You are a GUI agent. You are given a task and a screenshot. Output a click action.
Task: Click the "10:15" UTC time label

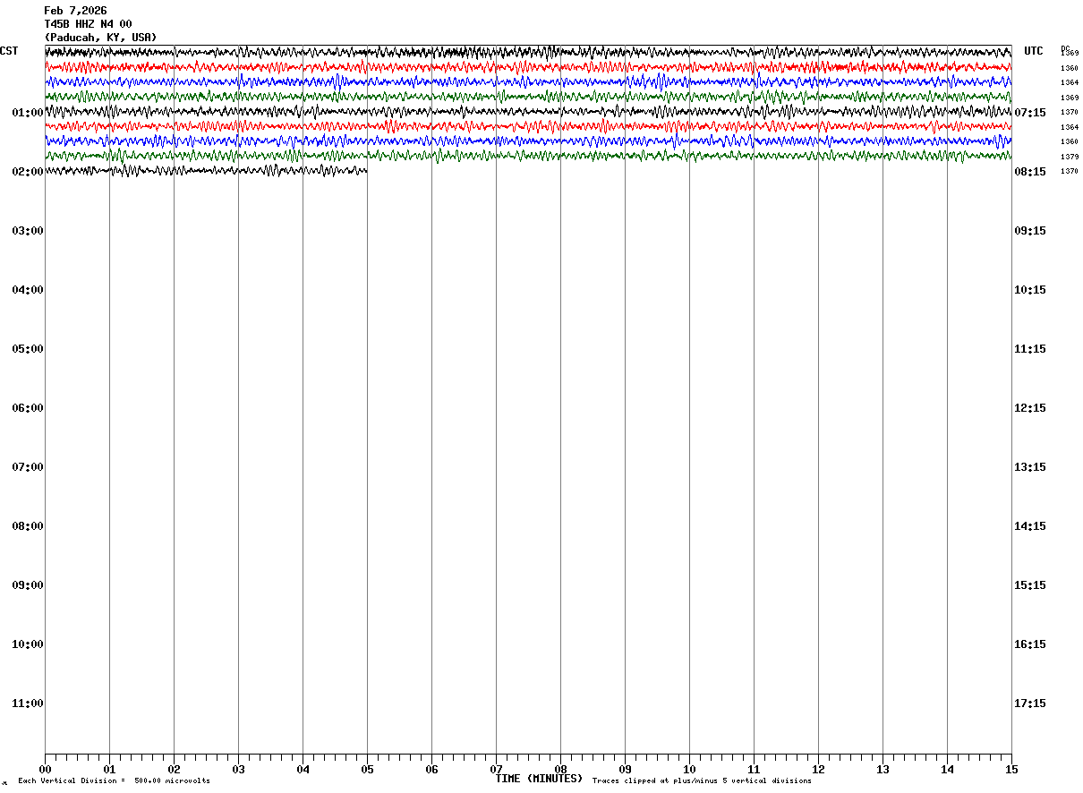click(x=1029, y=290)
